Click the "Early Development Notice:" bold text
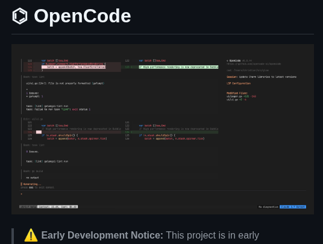The width and height of the screenshot is (323, 244). point(102,235)
